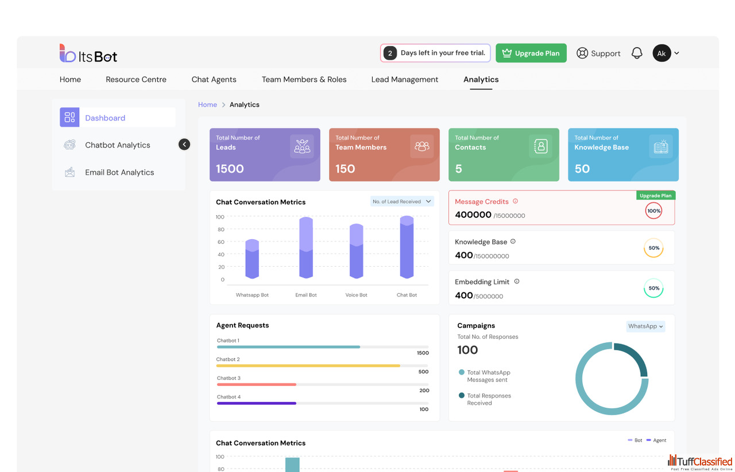Click the Chatbot 2 yellow progress bar
This screenshot has height=472, width=735.
[x=308, y=365]
